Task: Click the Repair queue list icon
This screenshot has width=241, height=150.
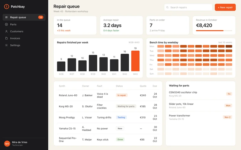Action: 6,17
